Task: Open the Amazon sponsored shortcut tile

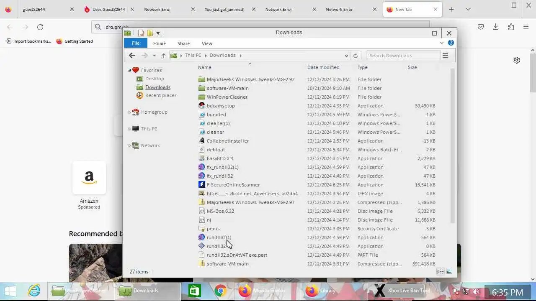Action: [89, 178]
